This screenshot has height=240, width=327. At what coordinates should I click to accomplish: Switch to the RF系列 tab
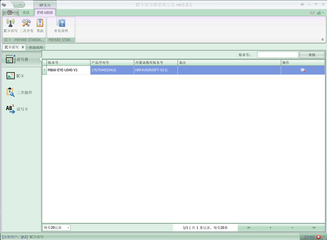point(45,5)
